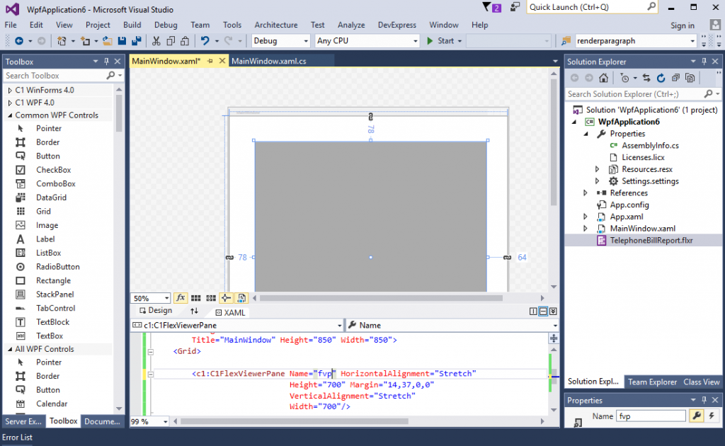Viewport: 725px width, 446px height.
Task: Click the Quick Launch search box
Action: [x=592, y=7]
